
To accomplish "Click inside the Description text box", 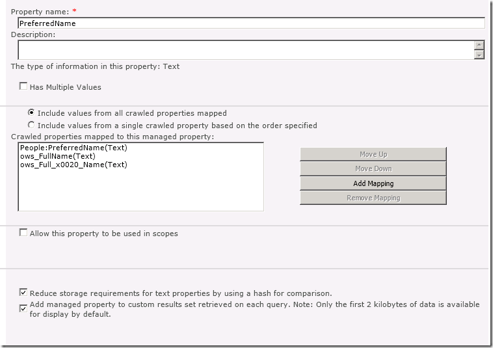I will point(246,50).
